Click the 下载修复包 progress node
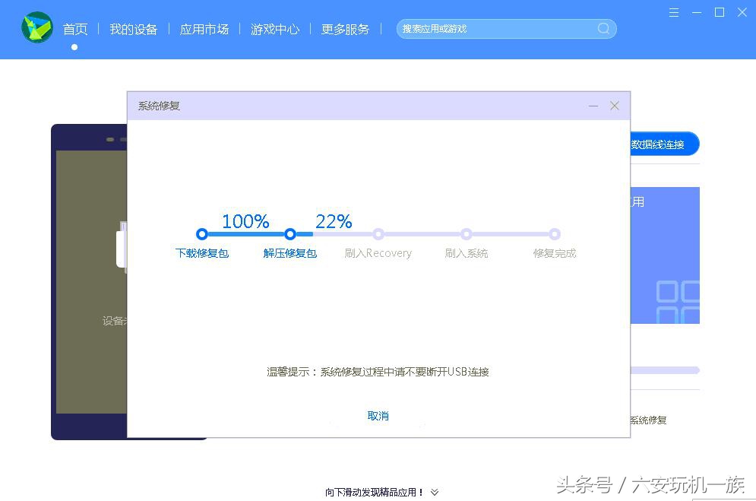 [x=201, y=234]
